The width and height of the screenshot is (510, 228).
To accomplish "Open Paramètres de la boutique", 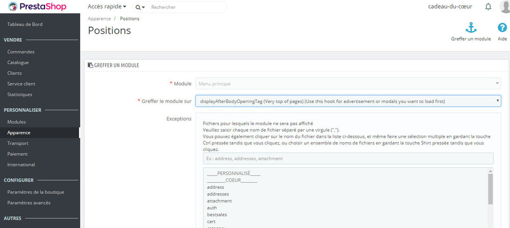I will click(36, 192).
